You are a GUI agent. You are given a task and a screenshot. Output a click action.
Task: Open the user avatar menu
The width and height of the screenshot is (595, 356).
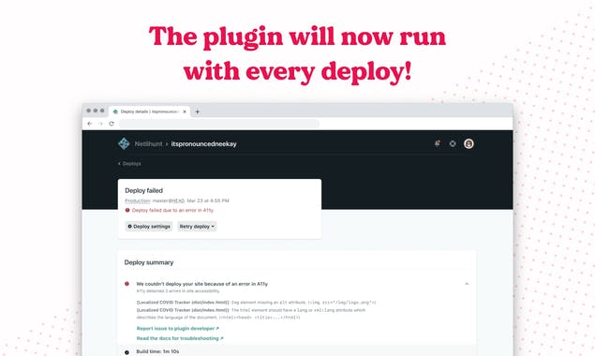point(469,143)
